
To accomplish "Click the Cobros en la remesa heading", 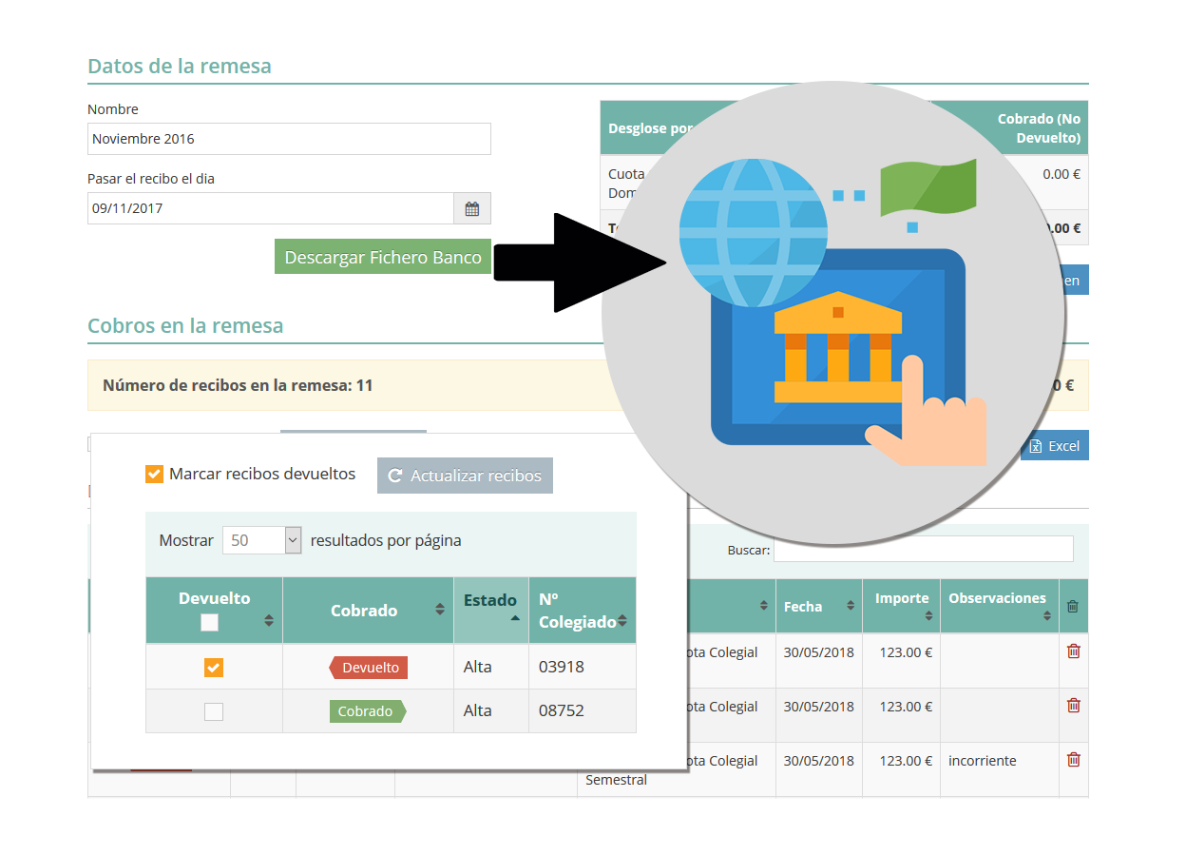I will [185, 325].
